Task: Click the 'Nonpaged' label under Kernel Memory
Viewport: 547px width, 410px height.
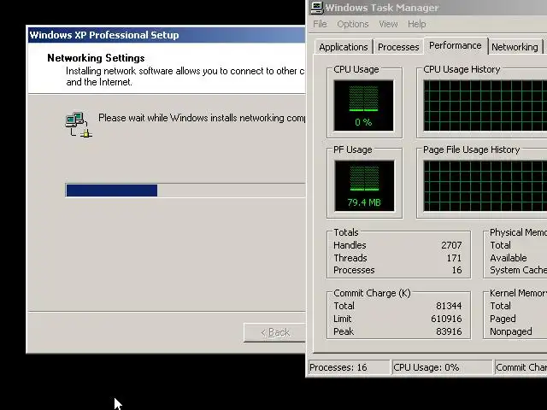Action: tap(511, 331)
